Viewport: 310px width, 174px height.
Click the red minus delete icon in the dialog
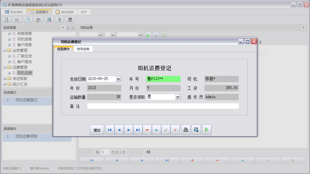click(x=147, y=130)
